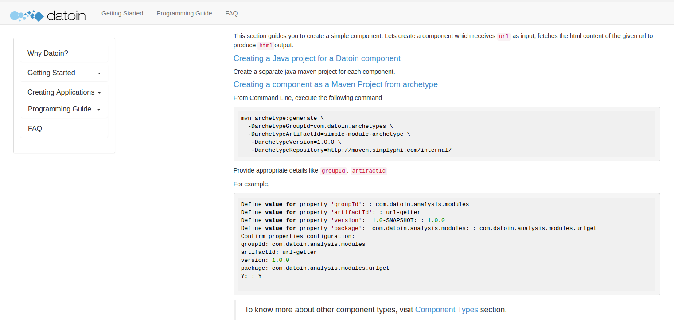674x326 pixels.
Task: Expand Getting Started caret in sidebar
Action: pyautogui.click(x=99, y=73)
